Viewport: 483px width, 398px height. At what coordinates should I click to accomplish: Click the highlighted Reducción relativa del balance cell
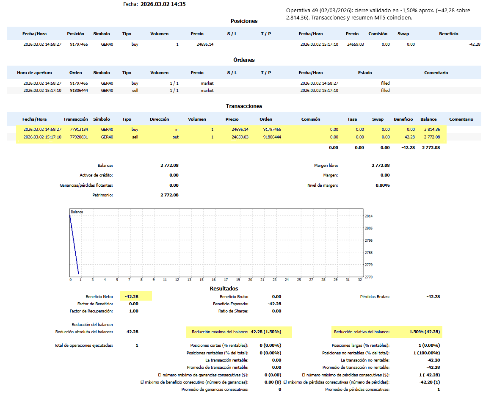coord(387,332)
